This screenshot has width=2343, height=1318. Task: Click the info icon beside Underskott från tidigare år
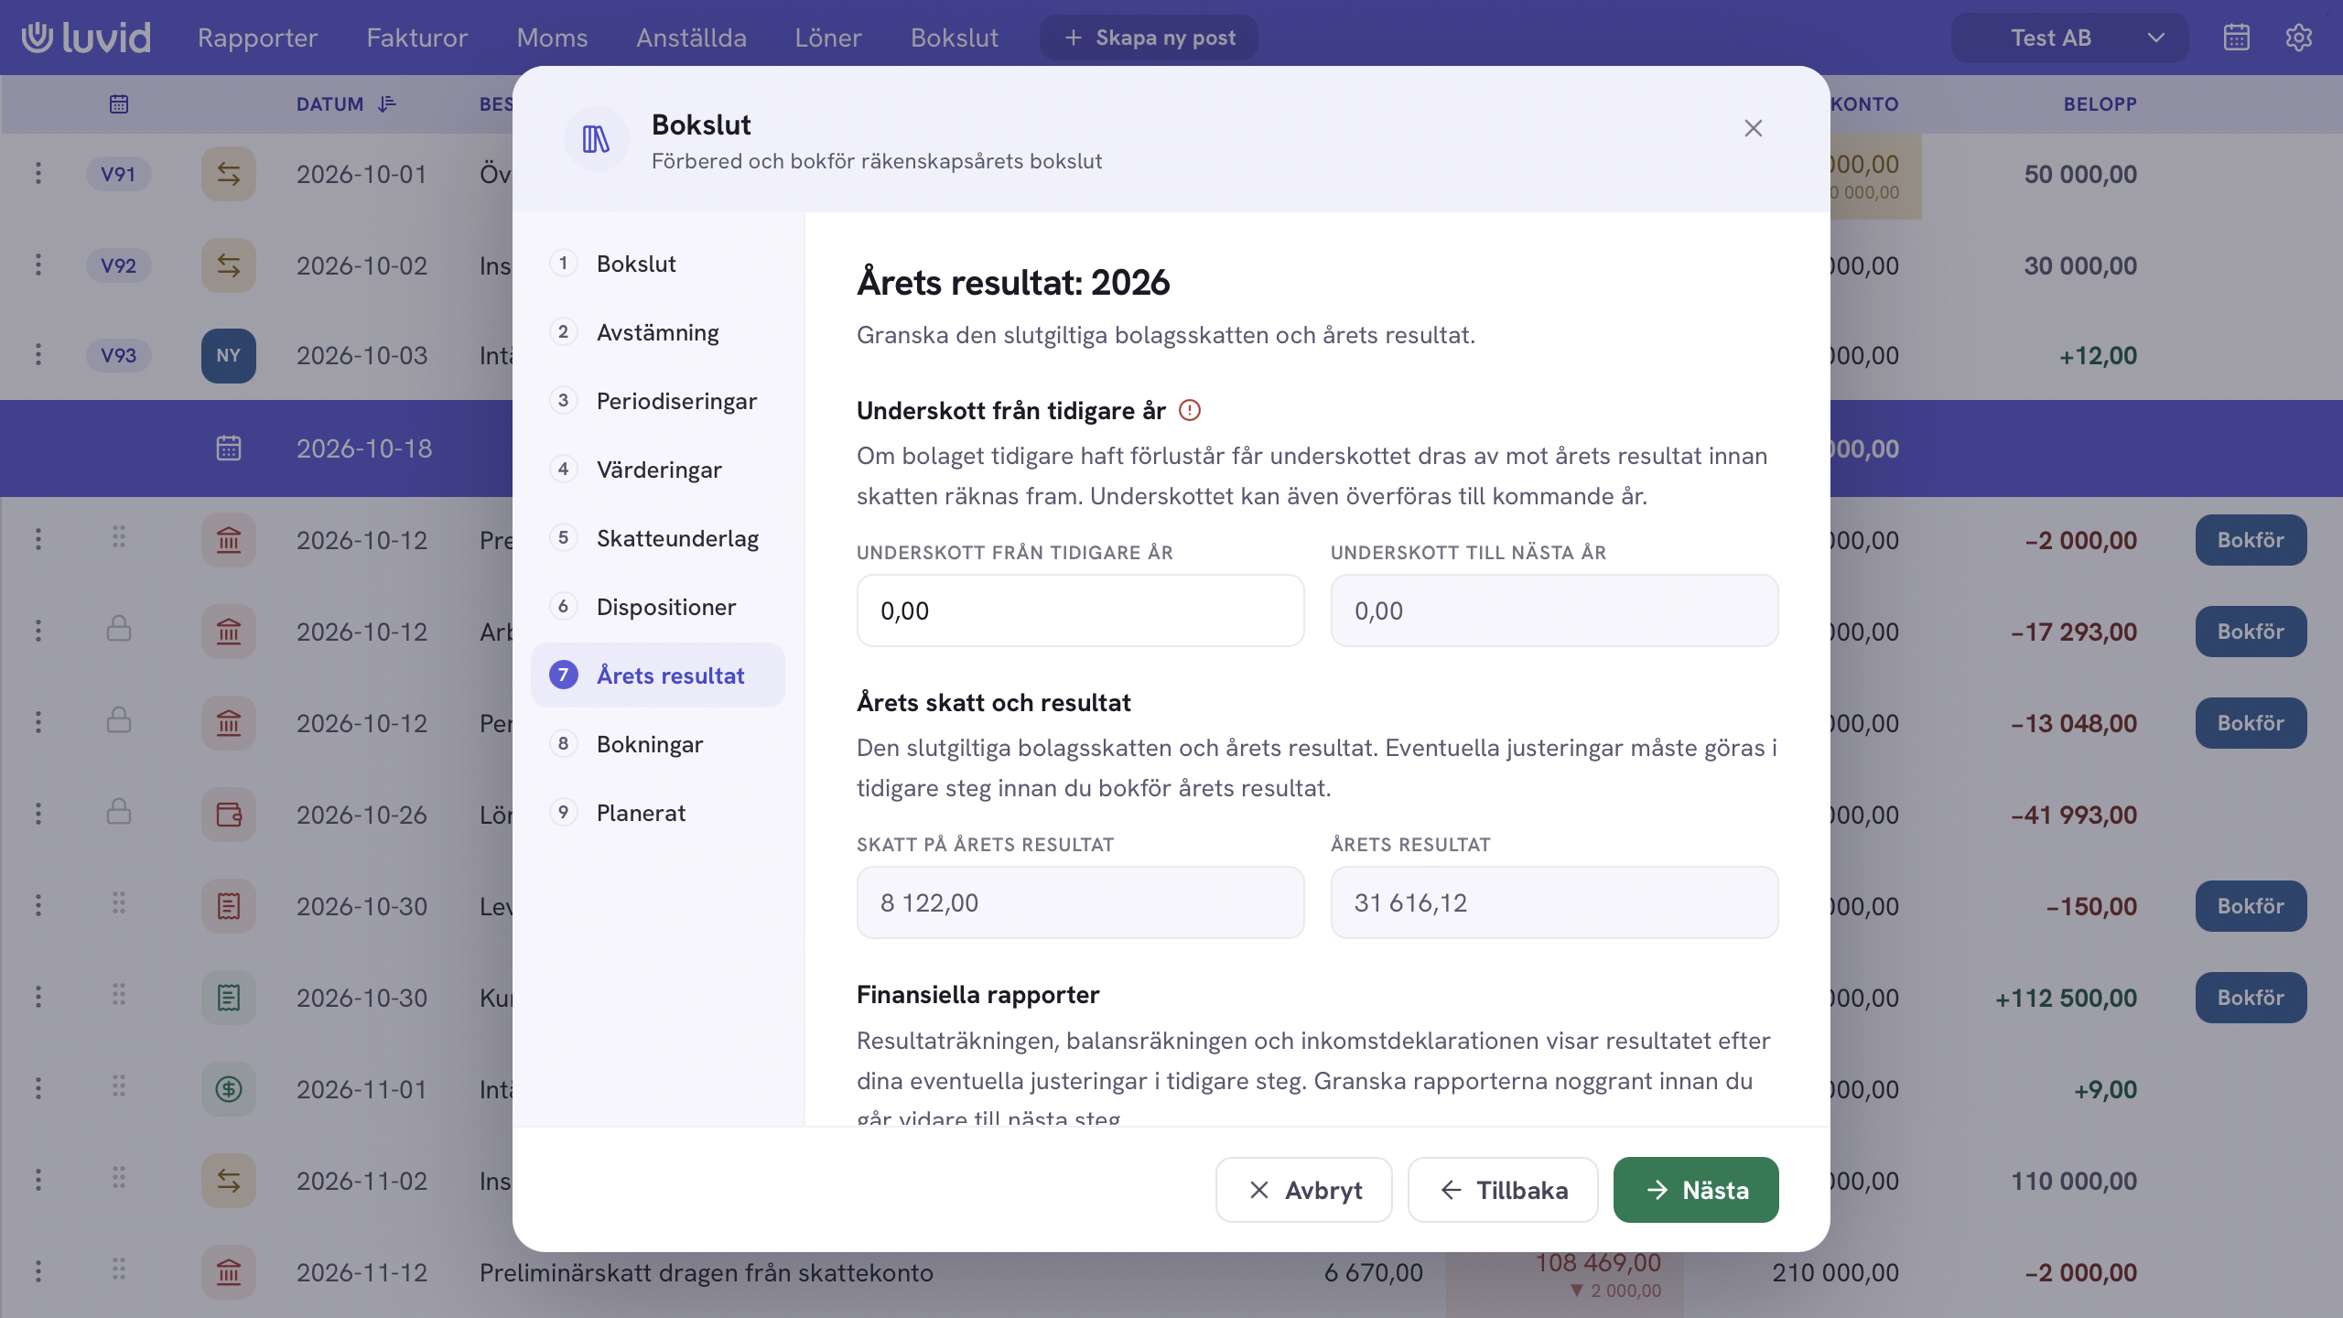(1189, 410)
